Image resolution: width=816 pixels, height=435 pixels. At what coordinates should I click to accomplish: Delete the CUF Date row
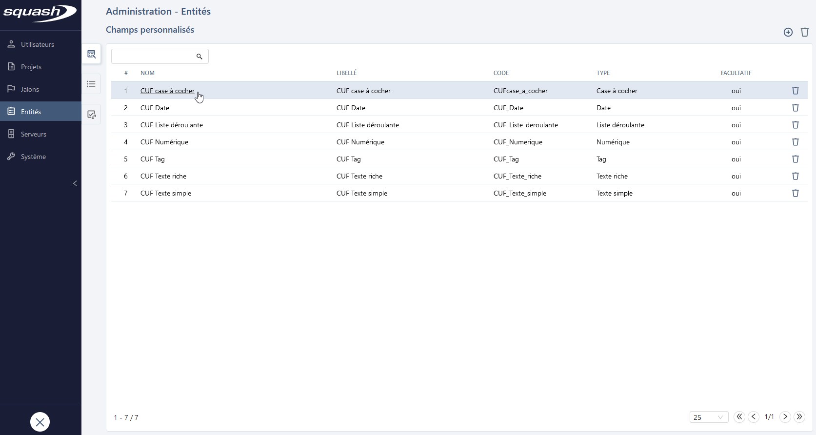795,108
